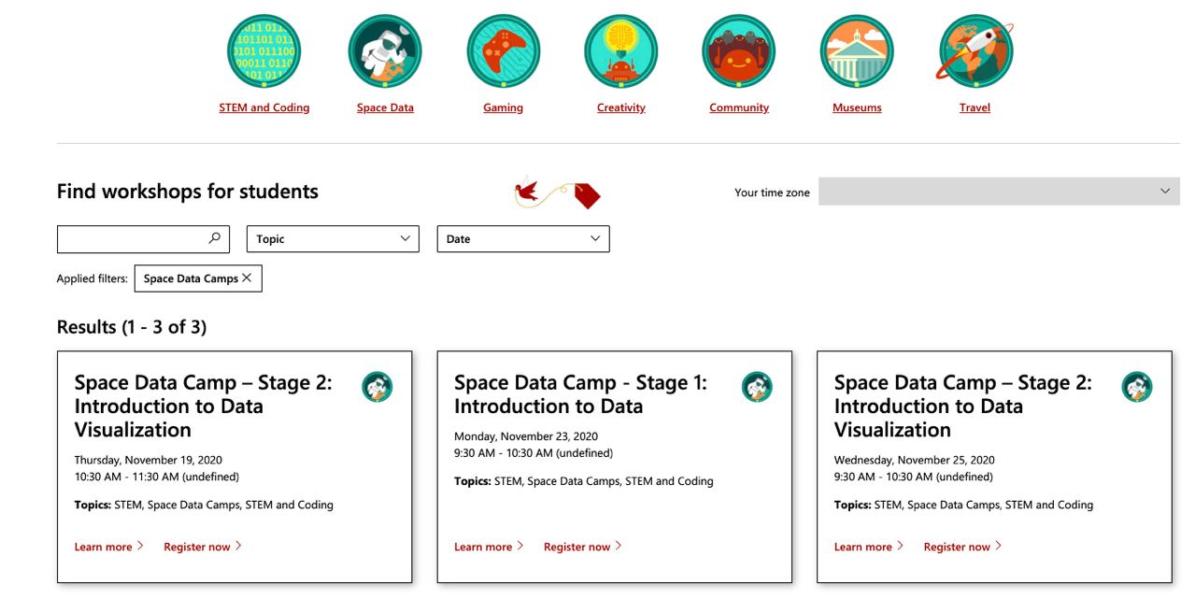
Task: Open the time zone selector
Action: tap(999, 192)
